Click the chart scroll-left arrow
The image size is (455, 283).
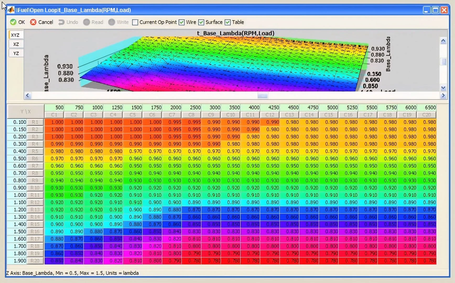pos(28,96)
